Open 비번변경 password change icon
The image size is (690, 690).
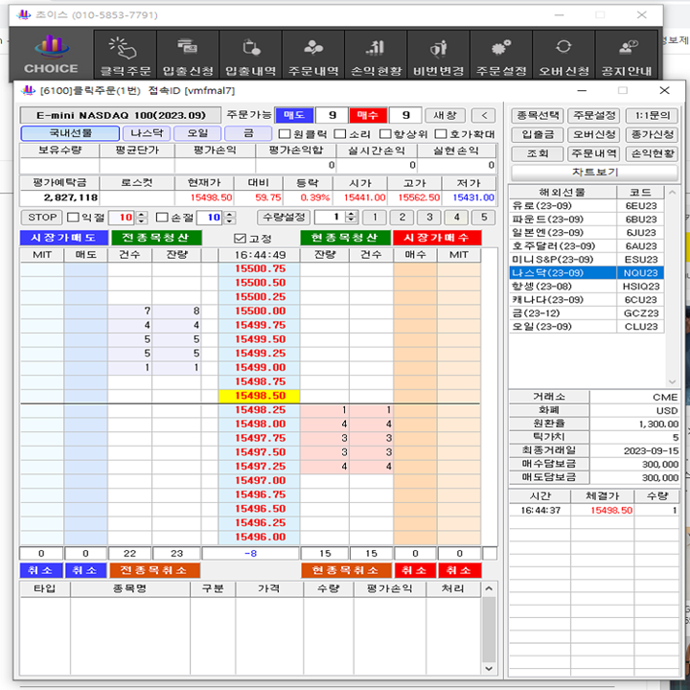tap(438, 56)
